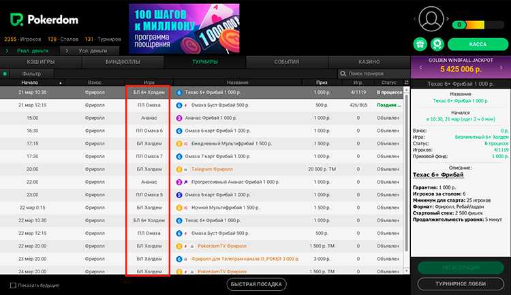Click the purple icon of Ананас Фрибай 1 000 р.
The height and width of the screenshot is (295, 511).
coord(179,118)
